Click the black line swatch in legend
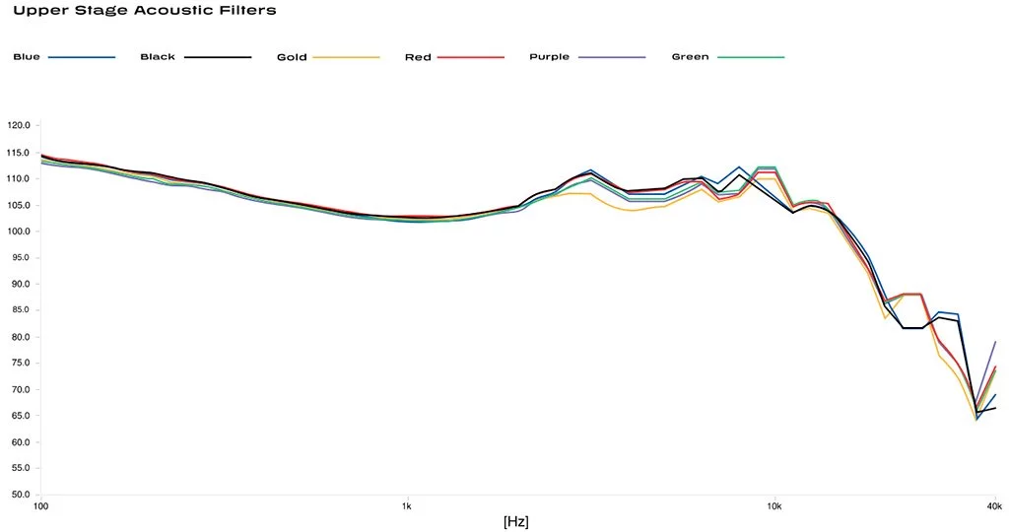Image resolution: width=1009 pixels, height=532 pixels. click(x=218, y=57)
